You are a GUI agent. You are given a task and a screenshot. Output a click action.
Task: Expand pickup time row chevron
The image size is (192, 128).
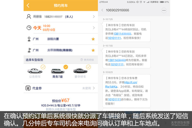(x=94, y=28)
